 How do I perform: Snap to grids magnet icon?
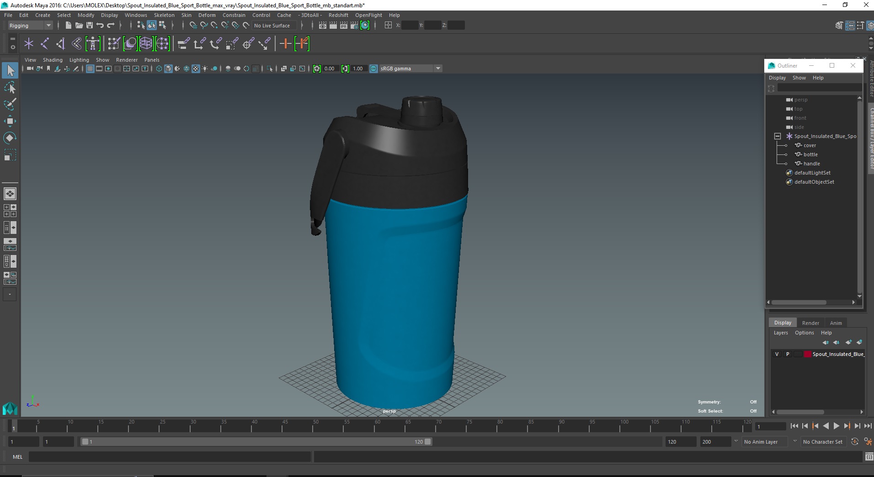click(193, 26)
